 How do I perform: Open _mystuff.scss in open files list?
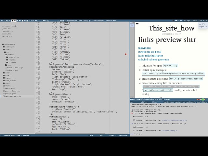click(x=7, y=31)
